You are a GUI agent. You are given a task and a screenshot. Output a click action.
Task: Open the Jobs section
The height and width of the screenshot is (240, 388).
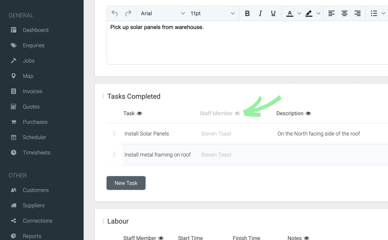click(29, 61)
